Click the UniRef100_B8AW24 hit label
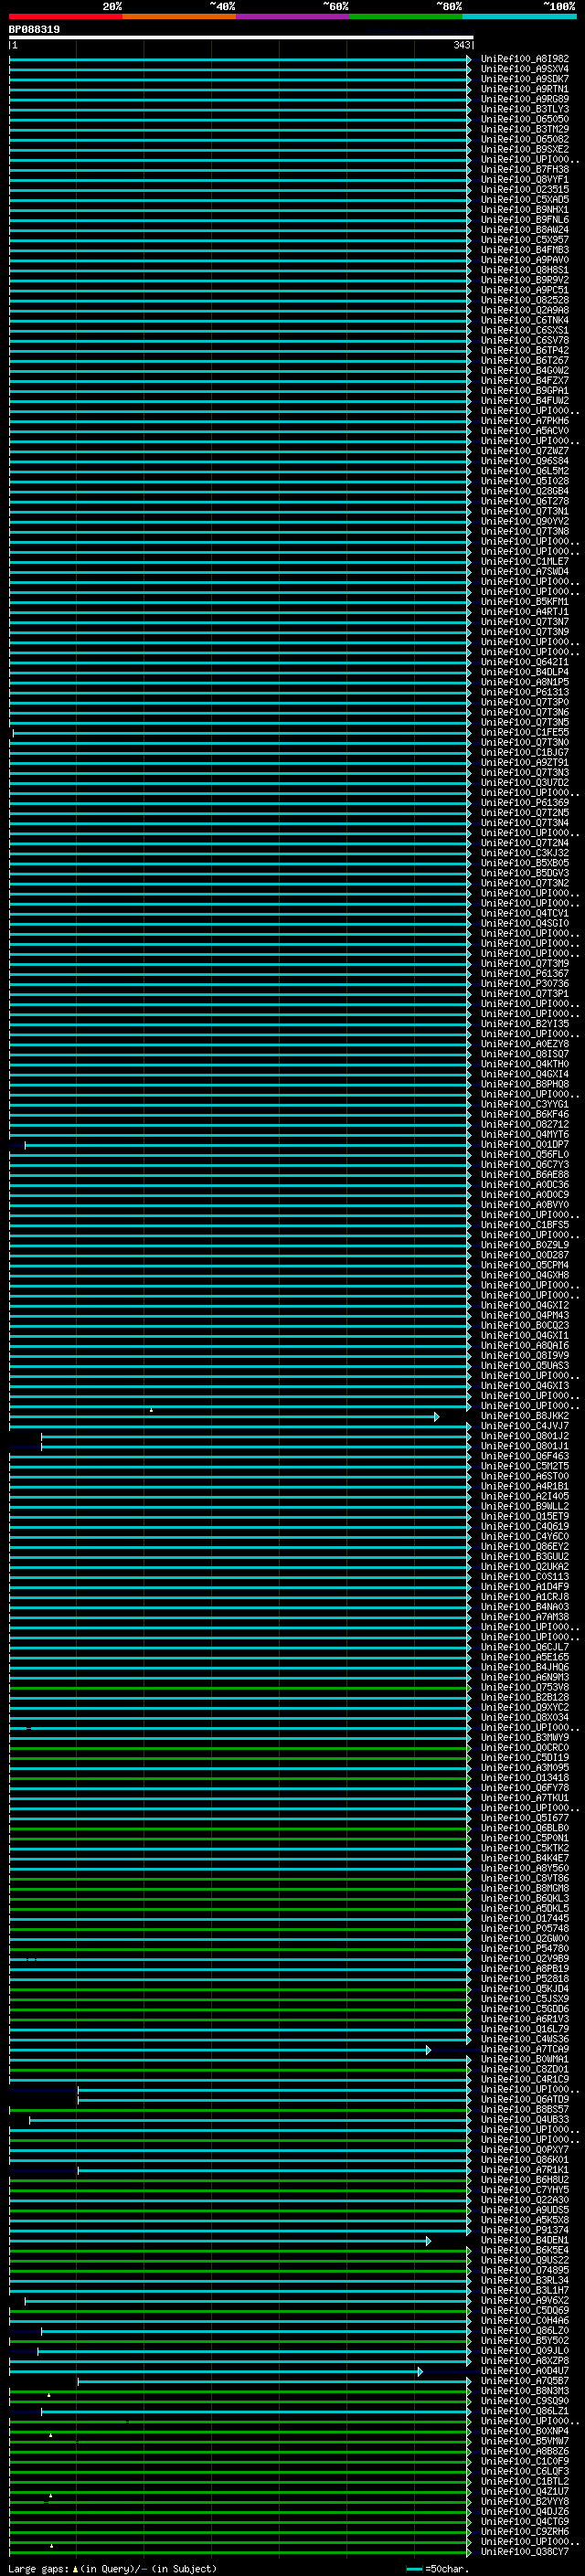Image resolution: width=585 pixels, height=2576 pixels. tap(524, 230)
